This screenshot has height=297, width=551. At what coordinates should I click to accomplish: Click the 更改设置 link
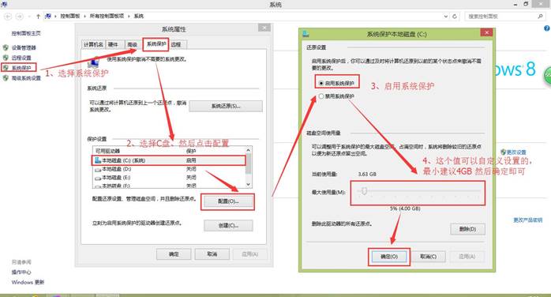pos(516,152)
